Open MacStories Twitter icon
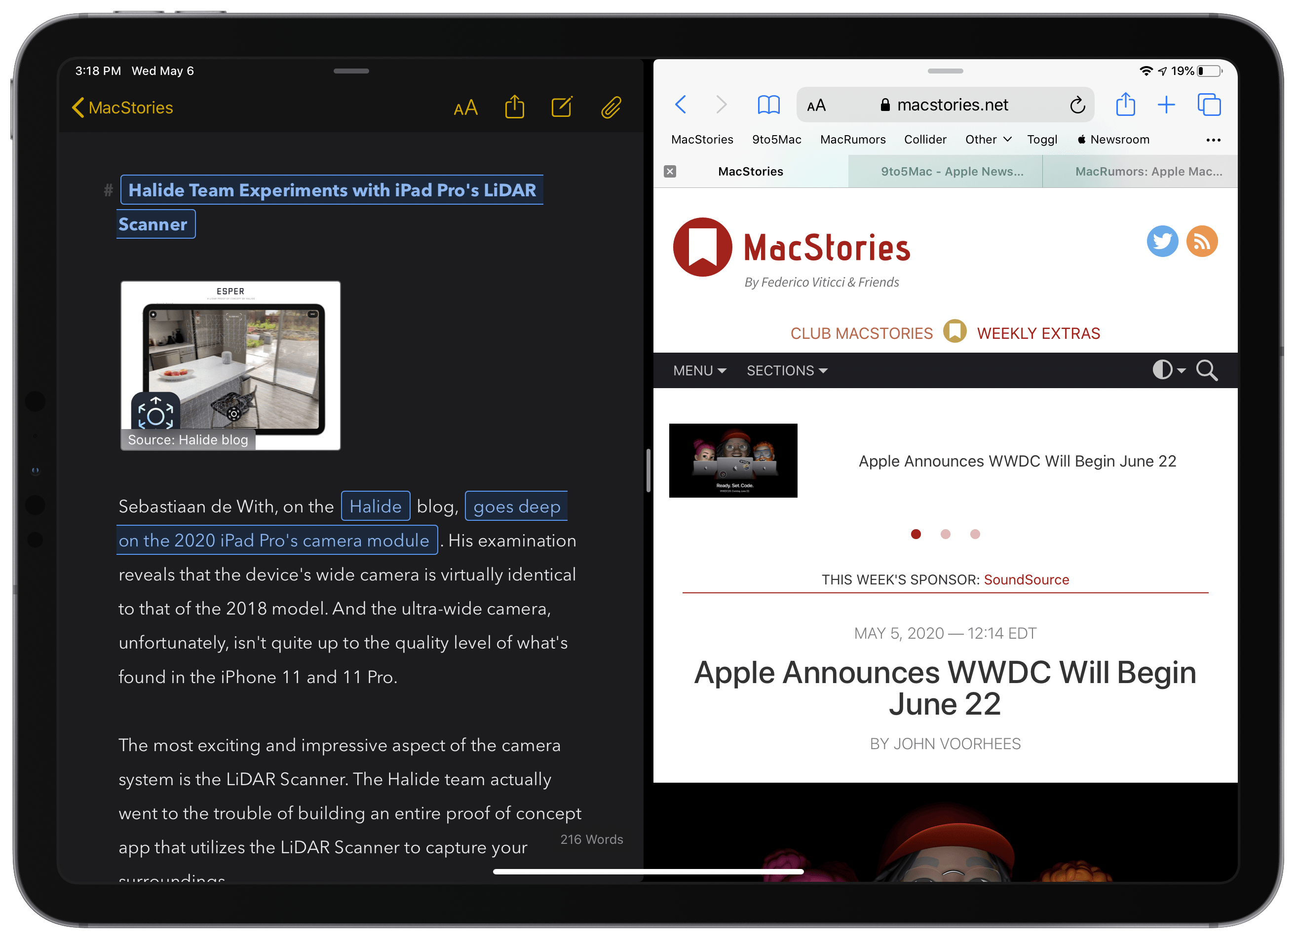 (x=1162, y=241)
